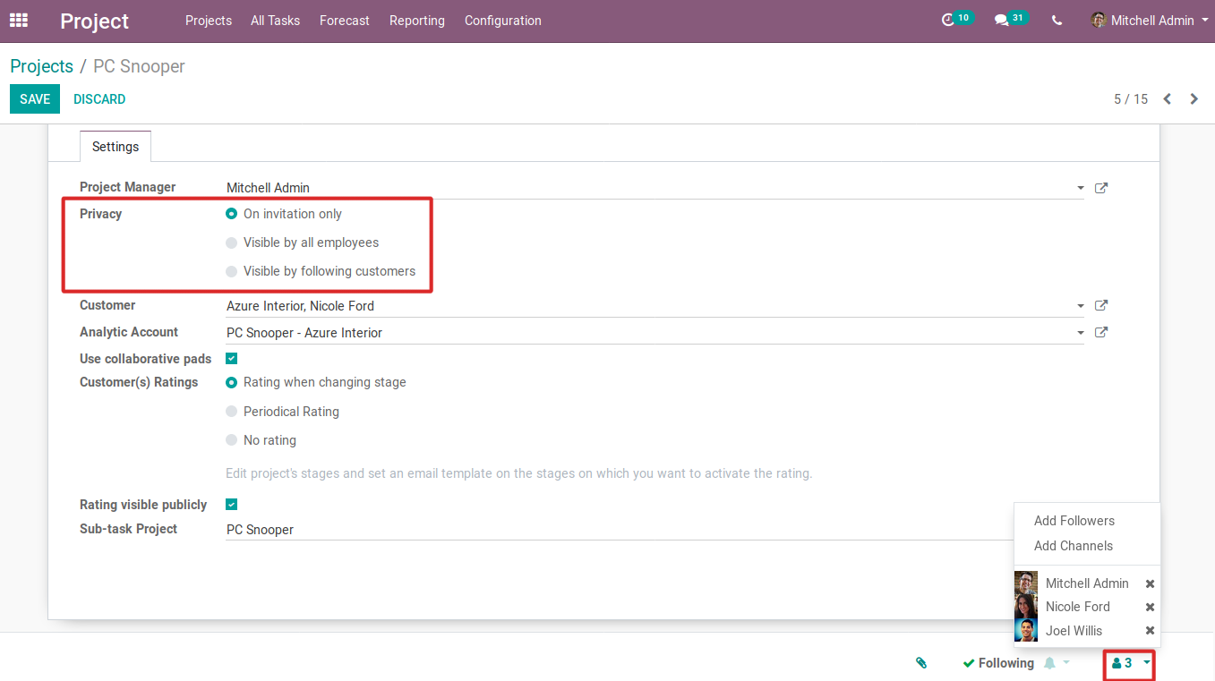Select Visible by following customers option

[x=232, y=271]
